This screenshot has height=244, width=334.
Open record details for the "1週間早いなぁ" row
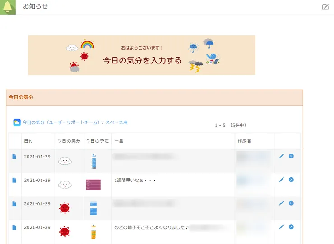[x=14, y=180]
